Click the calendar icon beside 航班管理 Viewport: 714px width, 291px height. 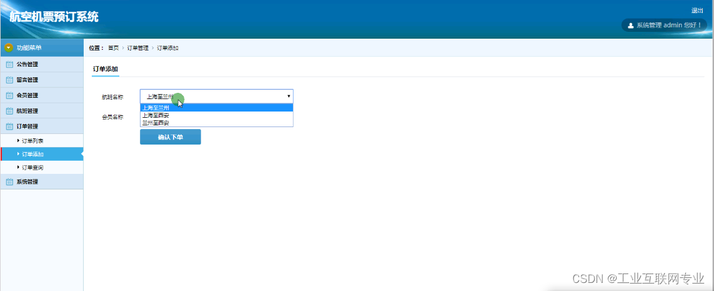point(9,111)
